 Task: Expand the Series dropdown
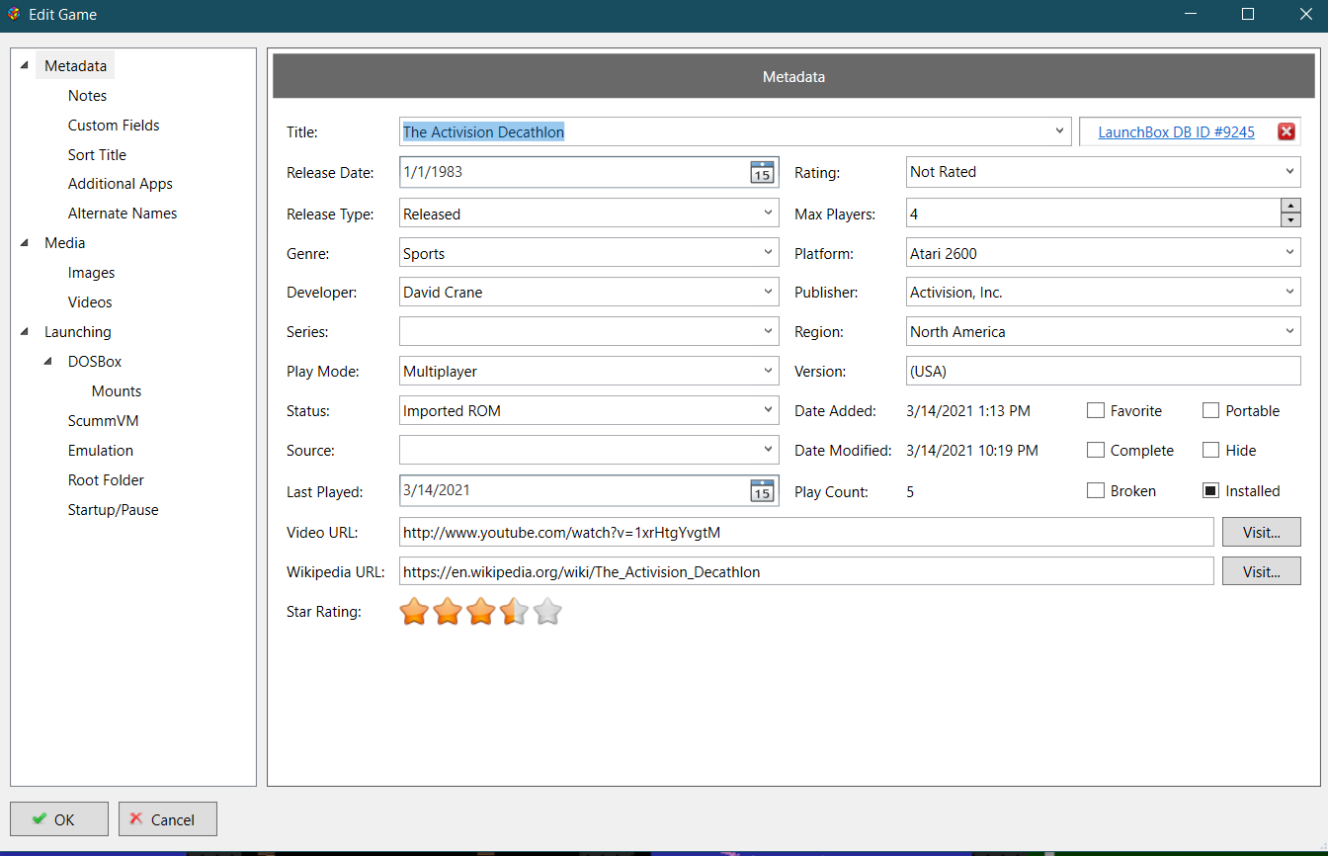click(x=769, y=332)
